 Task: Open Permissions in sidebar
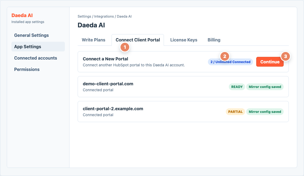coord(38,69)
